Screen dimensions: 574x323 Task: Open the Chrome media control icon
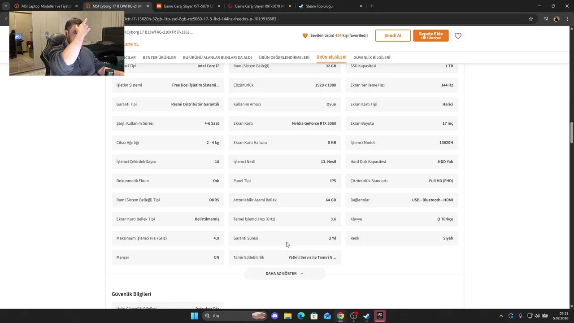click(546, 19)
